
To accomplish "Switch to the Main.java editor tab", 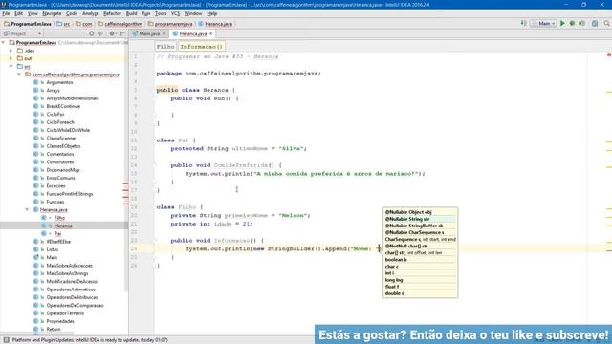I will click(x=149, y=34).
